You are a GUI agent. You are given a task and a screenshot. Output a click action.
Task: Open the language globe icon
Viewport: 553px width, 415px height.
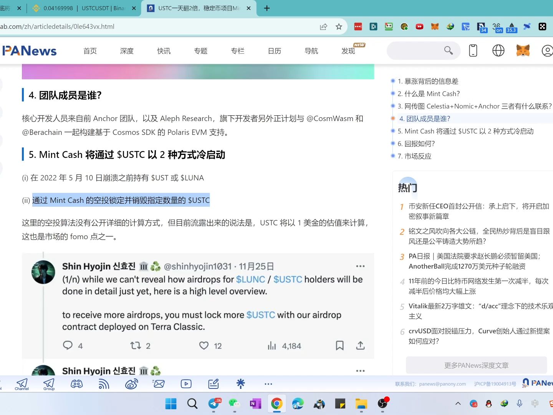(x=498, y=50)
